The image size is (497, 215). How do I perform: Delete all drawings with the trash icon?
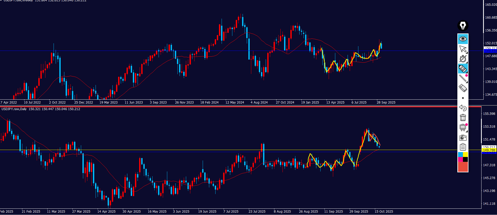coord(463,117)
